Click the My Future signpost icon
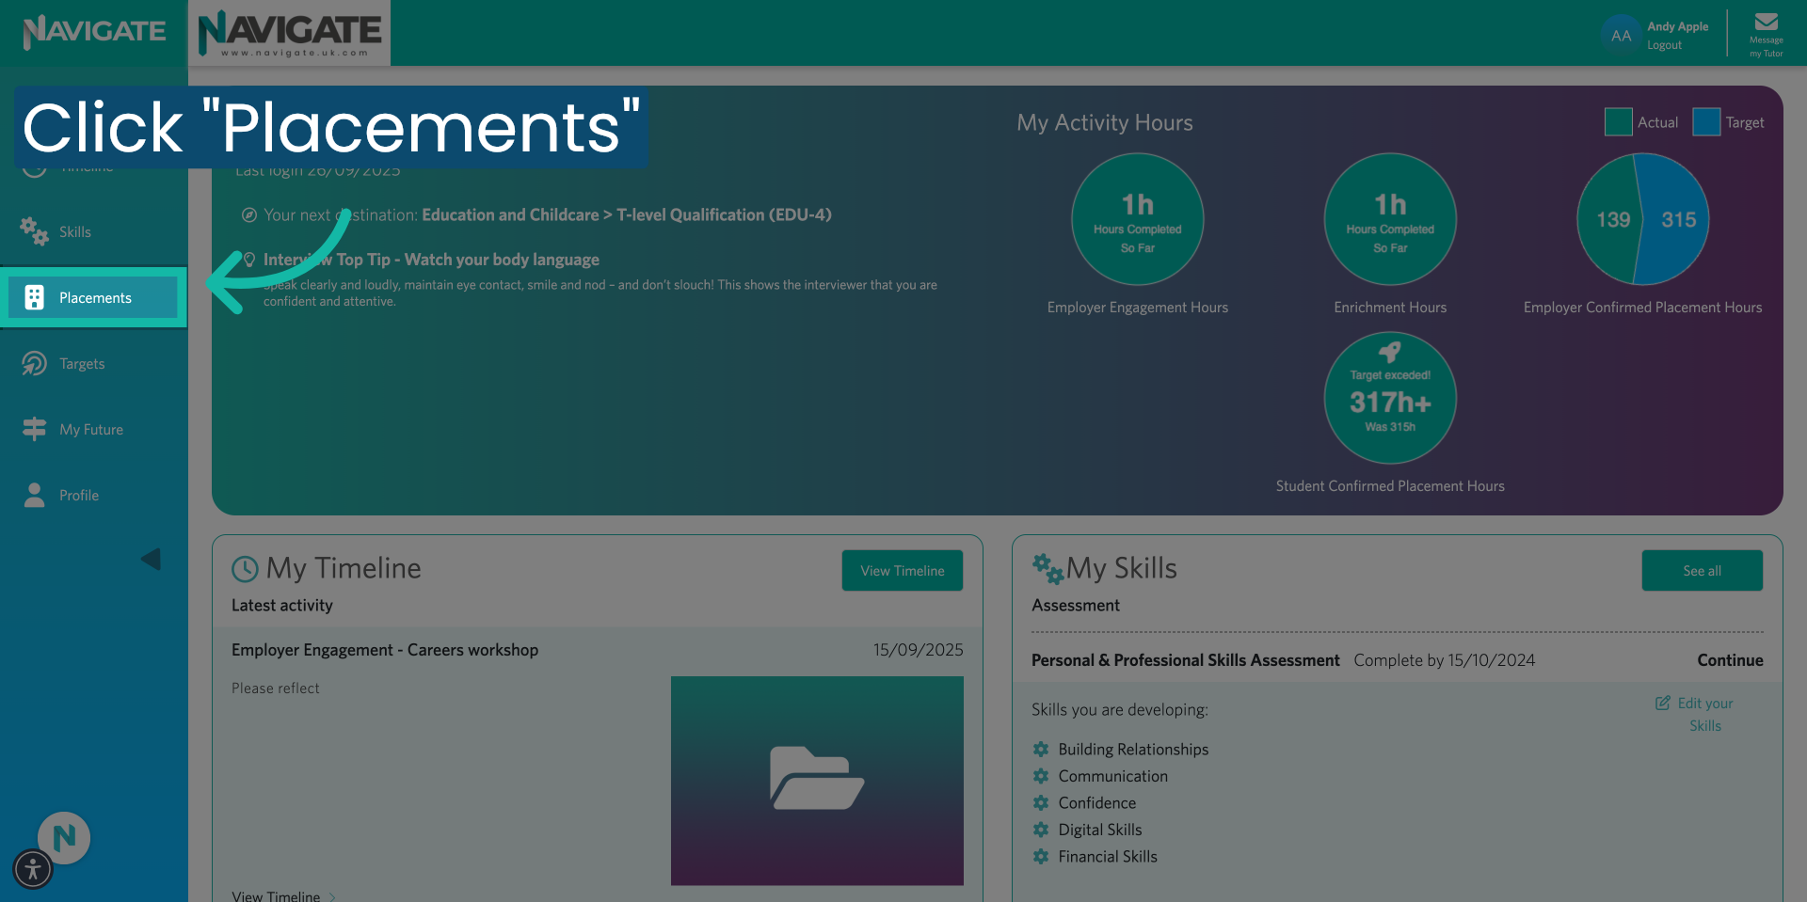The width and height of the screenshot is (1807, 902). click(34, 429)
